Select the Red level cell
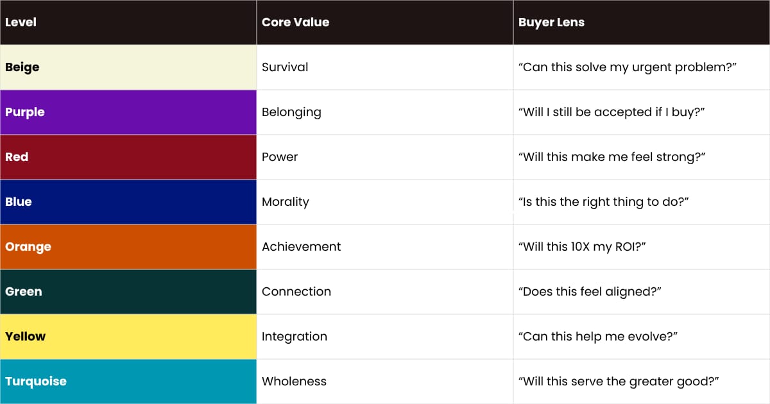The image size is (770, 404). click(x=128, y=157)
